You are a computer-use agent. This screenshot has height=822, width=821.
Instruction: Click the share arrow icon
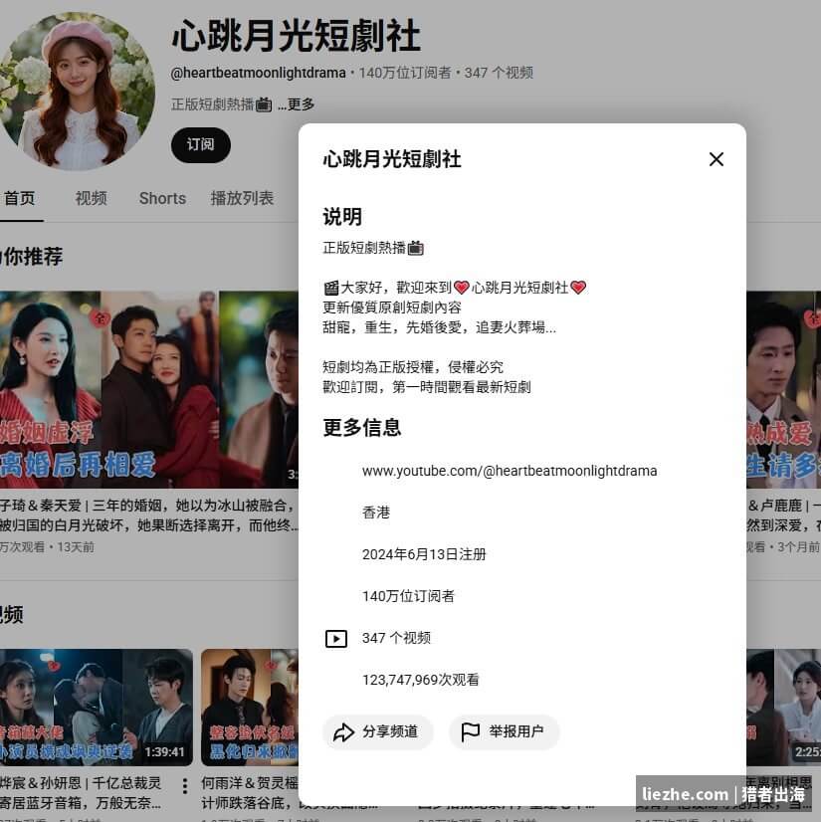pyautogui.click(x=344, y=731)
